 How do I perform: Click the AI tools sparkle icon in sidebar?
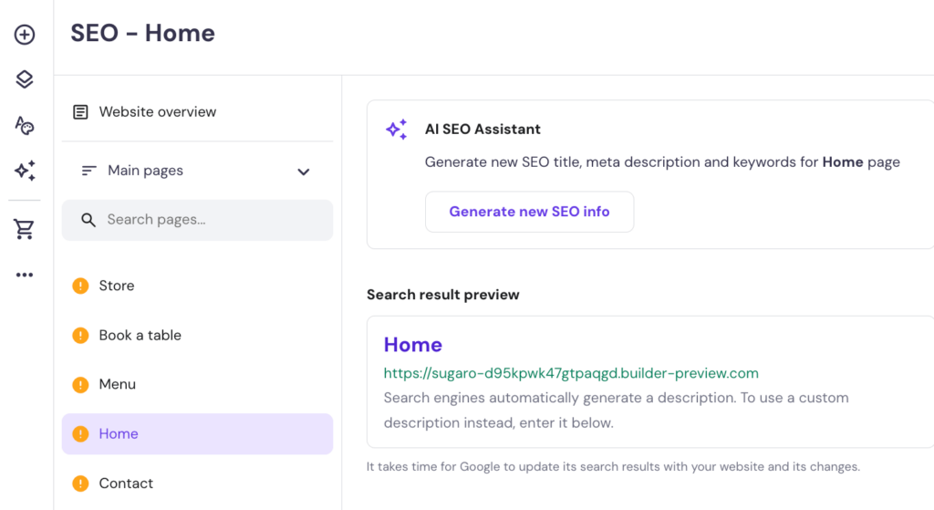[25, 171]
